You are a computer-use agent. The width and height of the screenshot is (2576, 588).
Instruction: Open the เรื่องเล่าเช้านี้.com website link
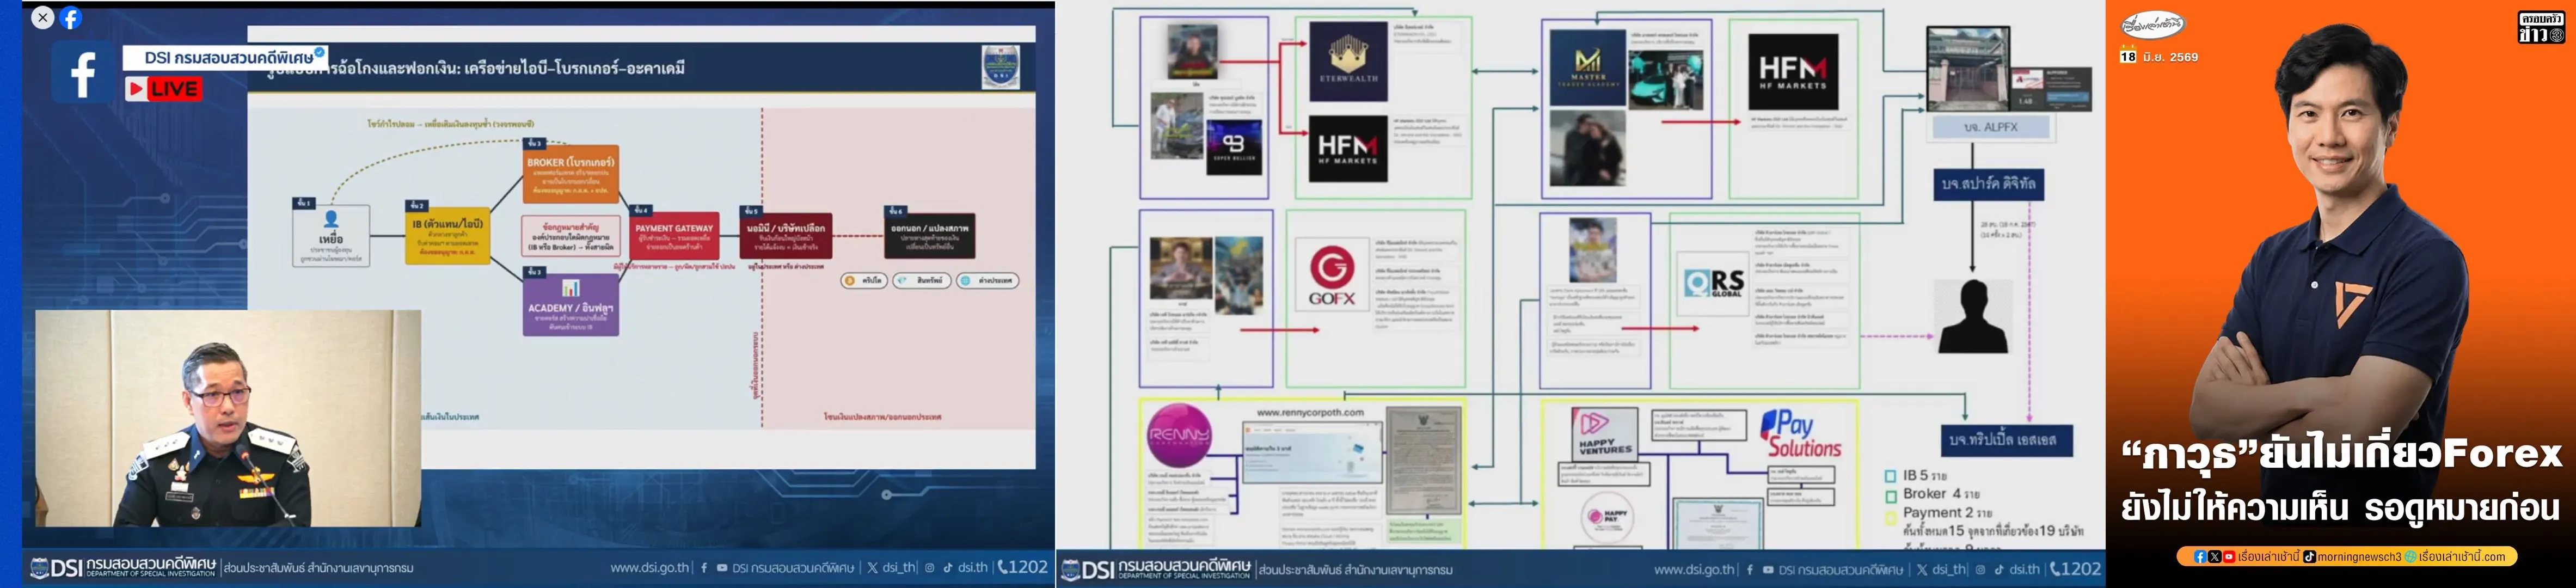pyautogui.click(x=2461, y=557)
